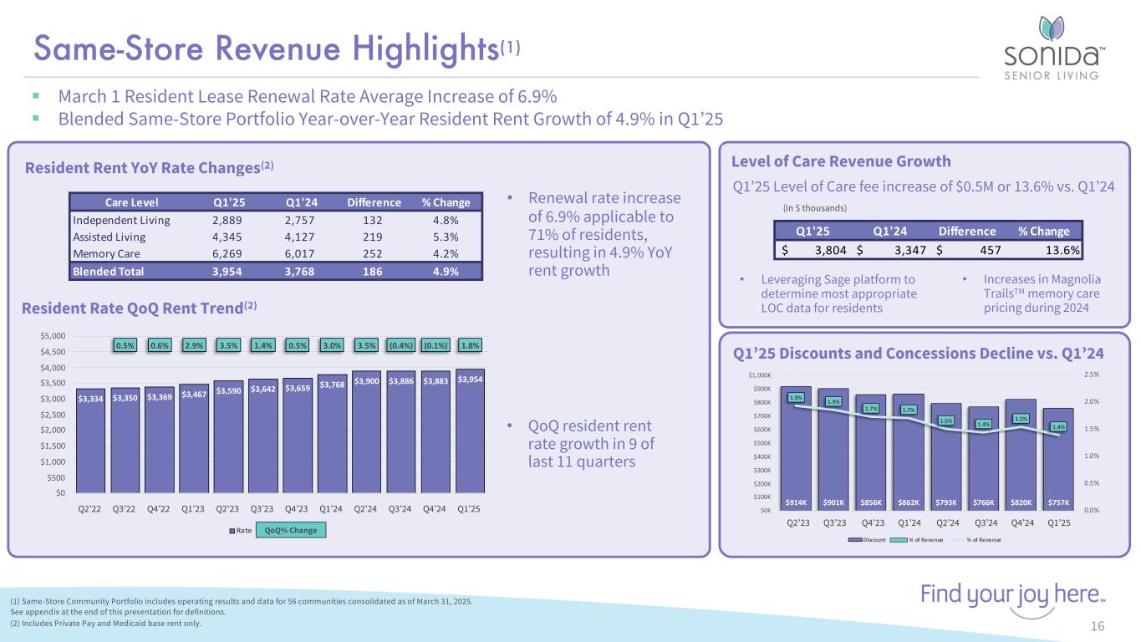Select the Memory Care table row
Image resolution: width=1141 pixels, height=642 pixels.
point(276,254)
